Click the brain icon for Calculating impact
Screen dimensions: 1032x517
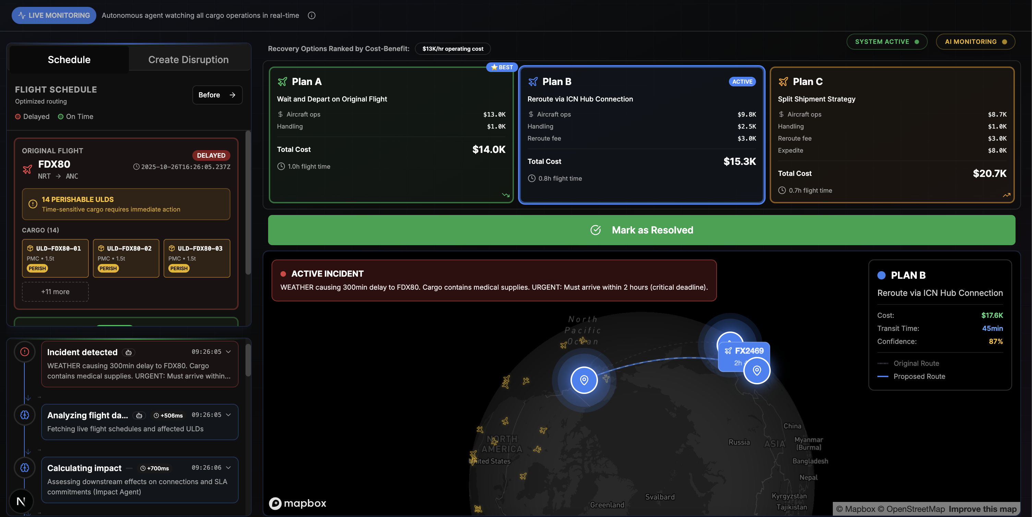tap(24, 467)
